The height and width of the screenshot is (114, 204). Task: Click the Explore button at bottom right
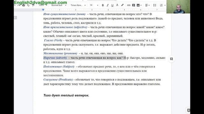click(188, 110)
